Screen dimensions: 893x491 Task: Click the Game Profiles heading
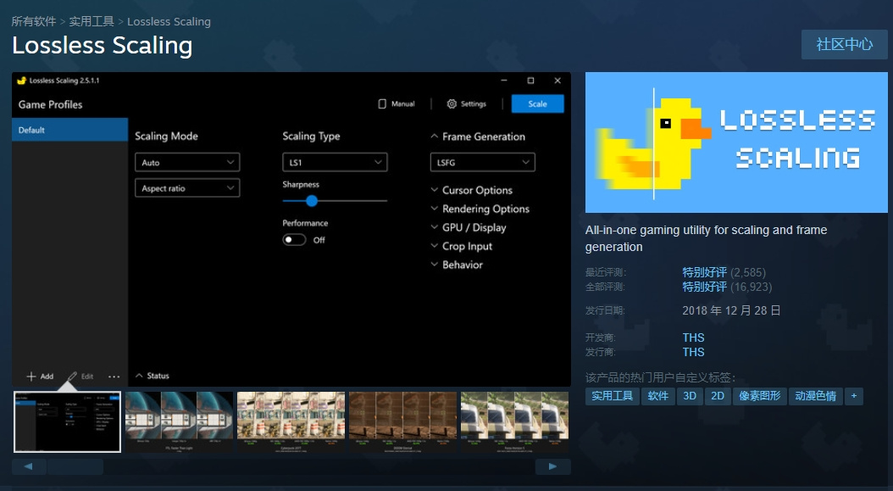(50, 105)
